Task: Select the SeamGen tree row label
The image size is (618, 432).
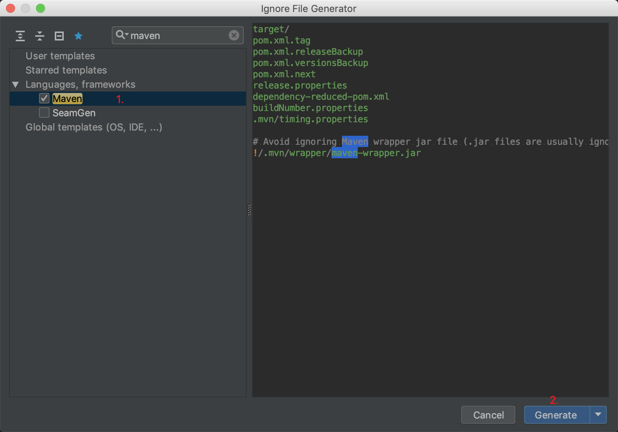Action: [74, 113]
